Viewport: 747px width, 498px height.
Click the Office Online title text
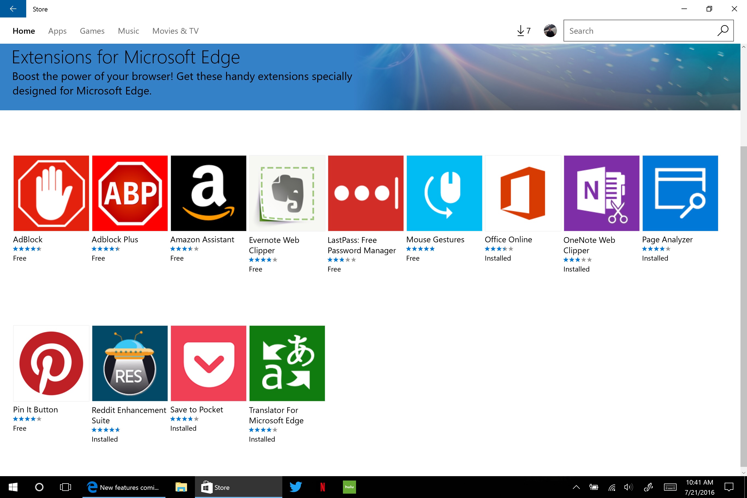click(x=508, y=239)
